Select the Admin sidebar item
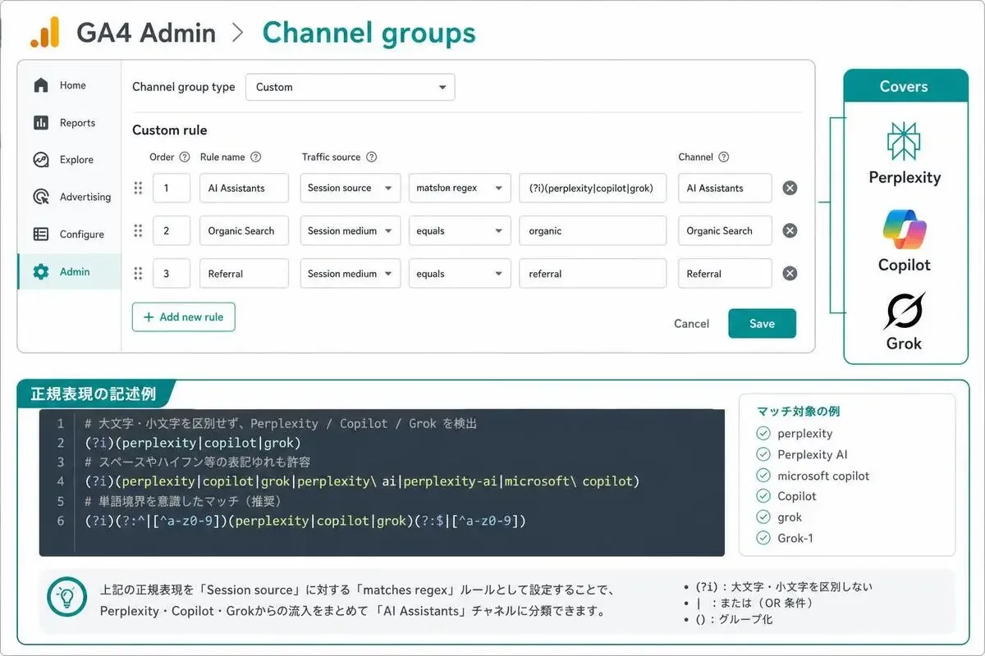The height and width of the screenshot is (656, 985). [70, 271]
